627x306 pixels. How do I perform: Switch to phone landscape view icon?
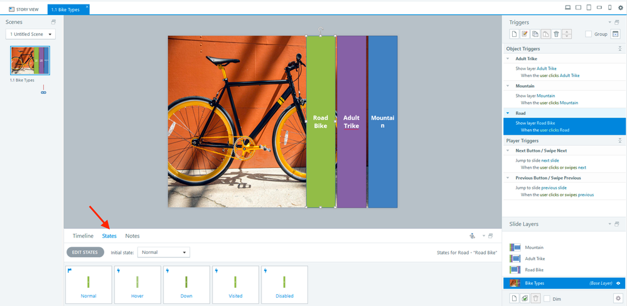click(599, 7)
